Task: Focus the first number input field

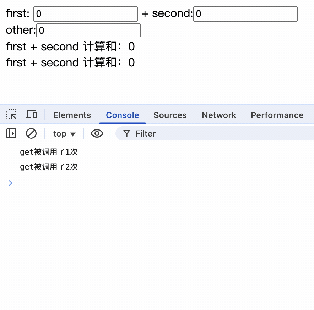Action: 86,14
